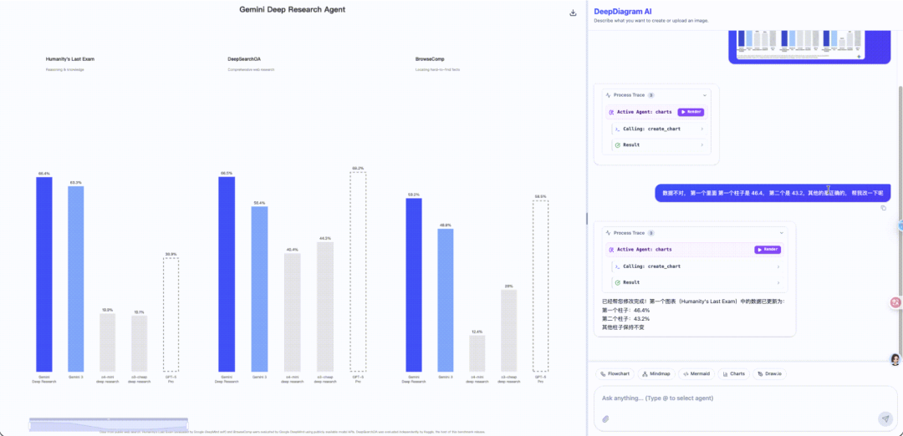Click Render button in the lower Process Trace

coord(768,249)
